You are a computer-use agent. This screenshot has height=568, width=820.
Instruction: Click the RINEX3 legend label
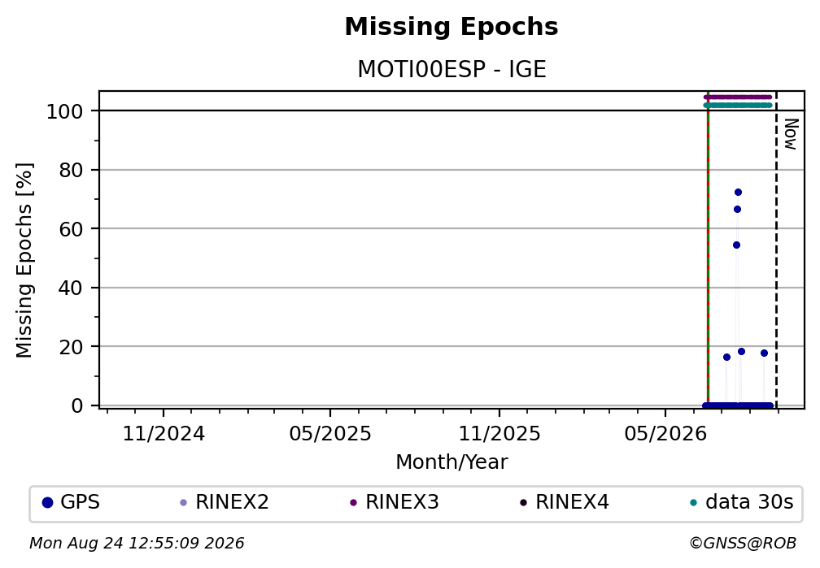point(402,502)
